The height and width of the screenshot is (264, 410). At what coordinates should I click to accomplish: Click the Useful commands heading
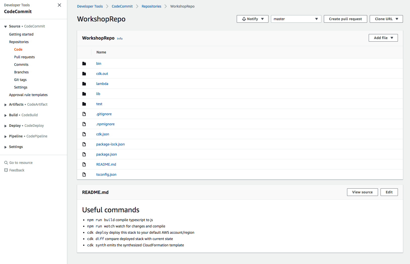pyautogui.click(x=111, y=210)
